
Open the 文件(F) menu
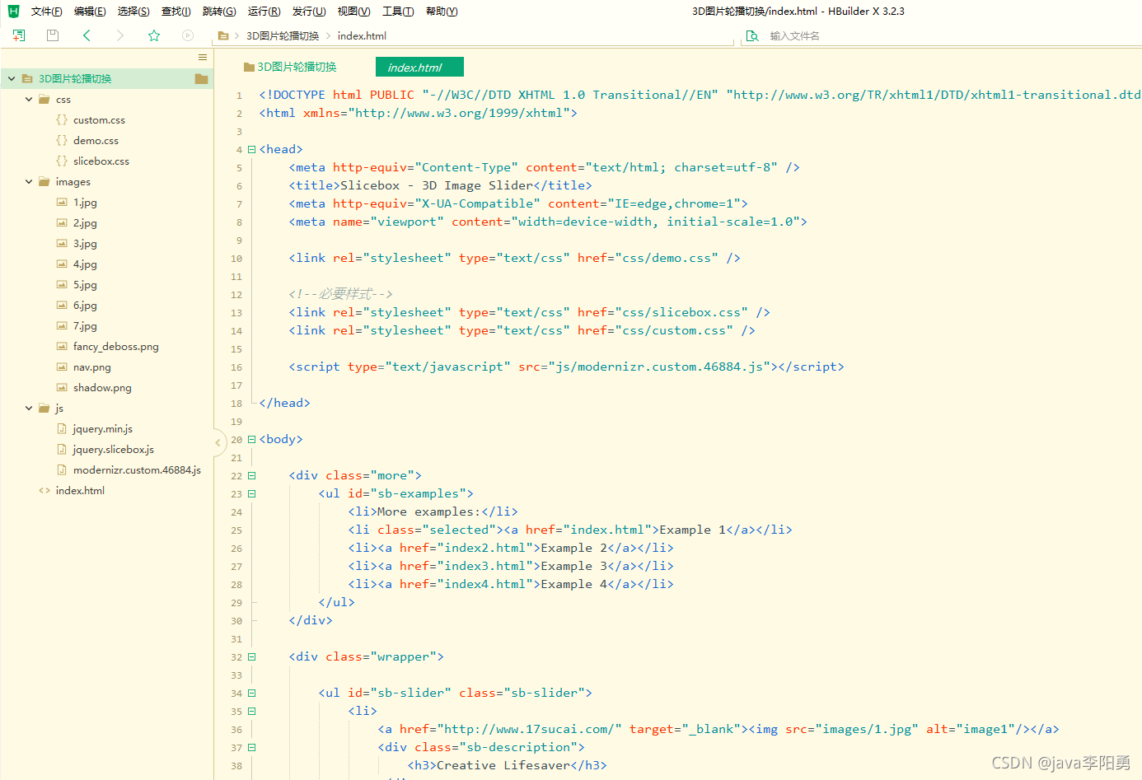coord(46,11)
